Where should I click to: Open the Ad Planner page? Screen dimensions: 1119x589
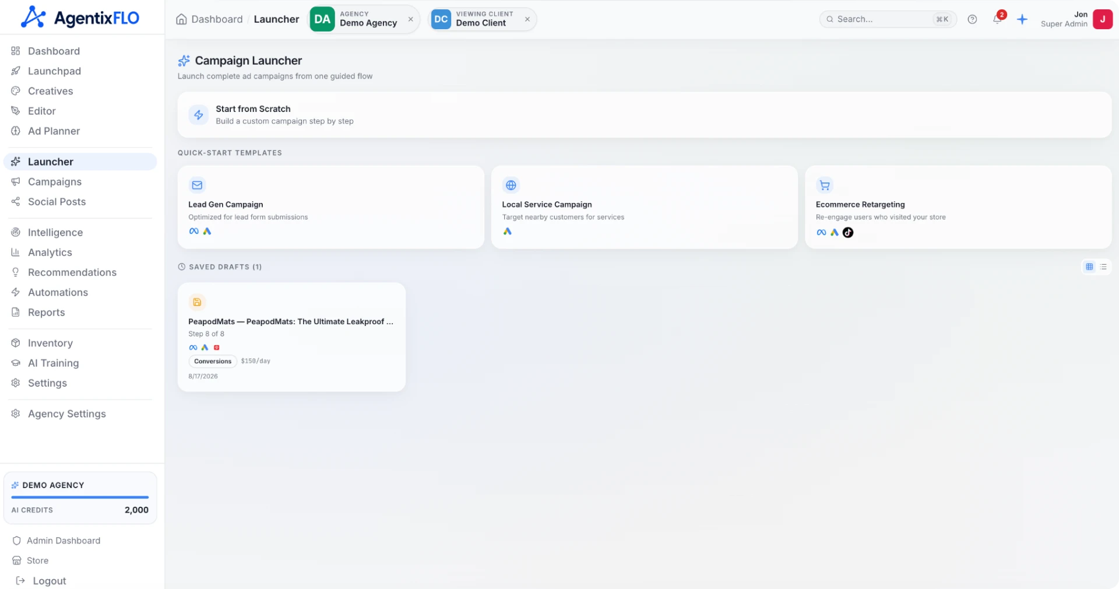(x=80, y=131)
